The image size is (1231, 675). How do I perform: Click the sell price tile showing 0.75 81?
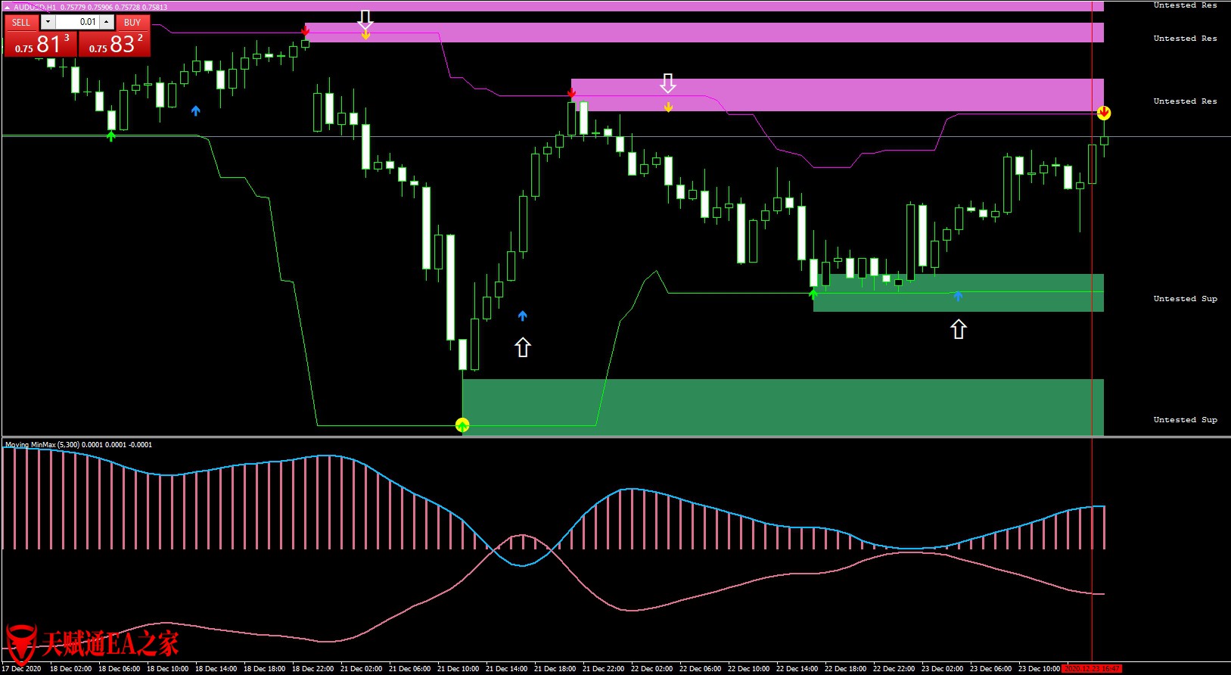[41, 45]
